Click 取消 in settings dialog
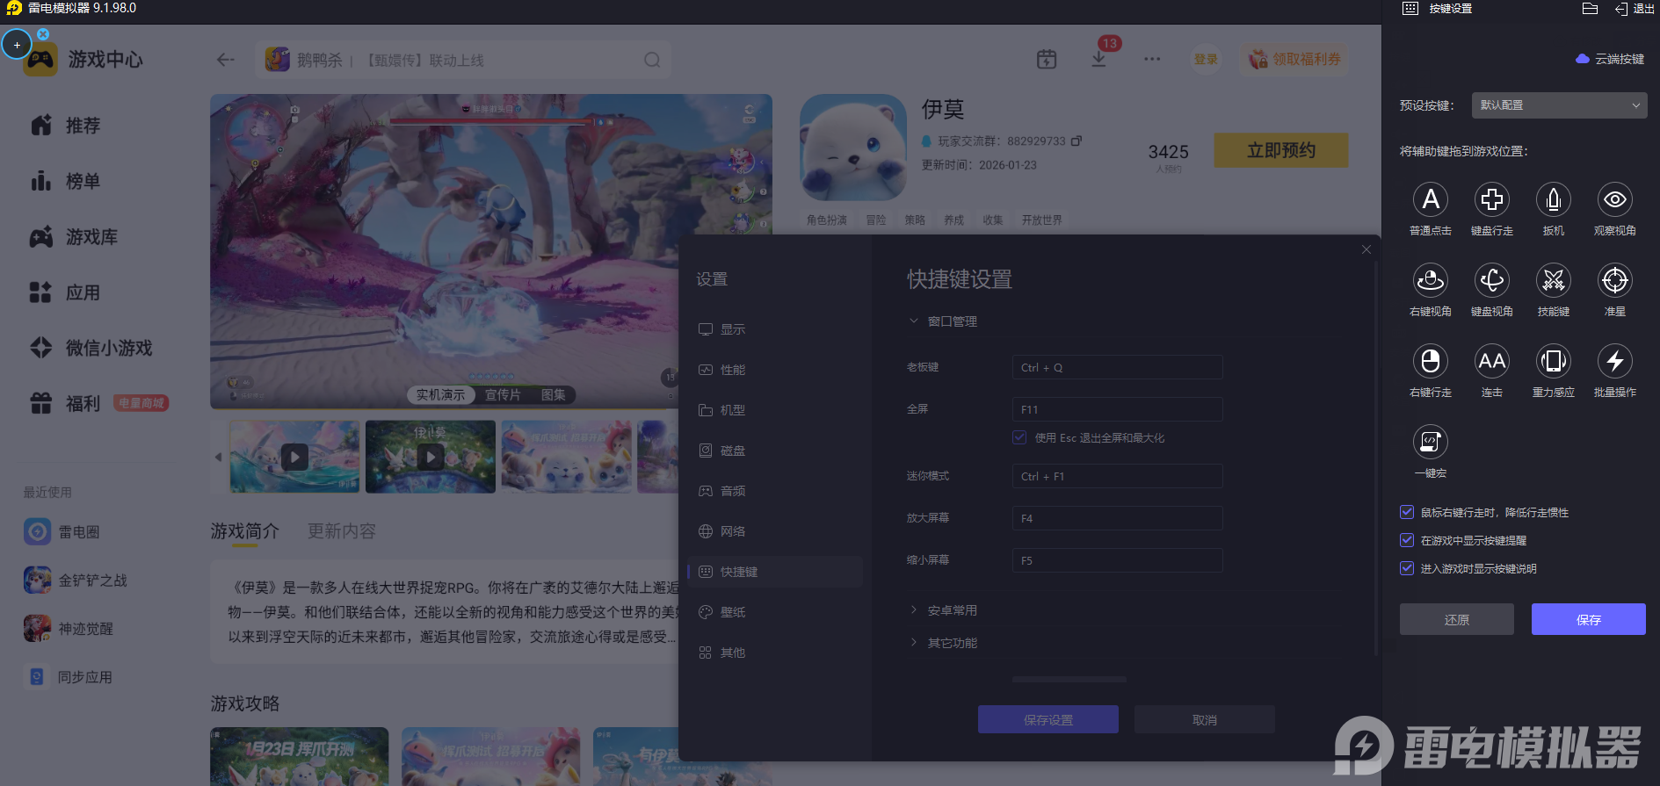The height and width of the screenshot is (786, 1660). point(1204,719)
